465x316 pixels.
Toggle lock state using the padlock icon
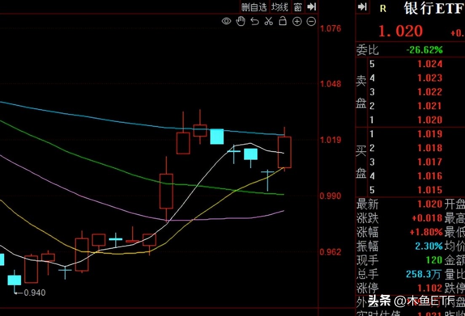(x=283, y=21)
